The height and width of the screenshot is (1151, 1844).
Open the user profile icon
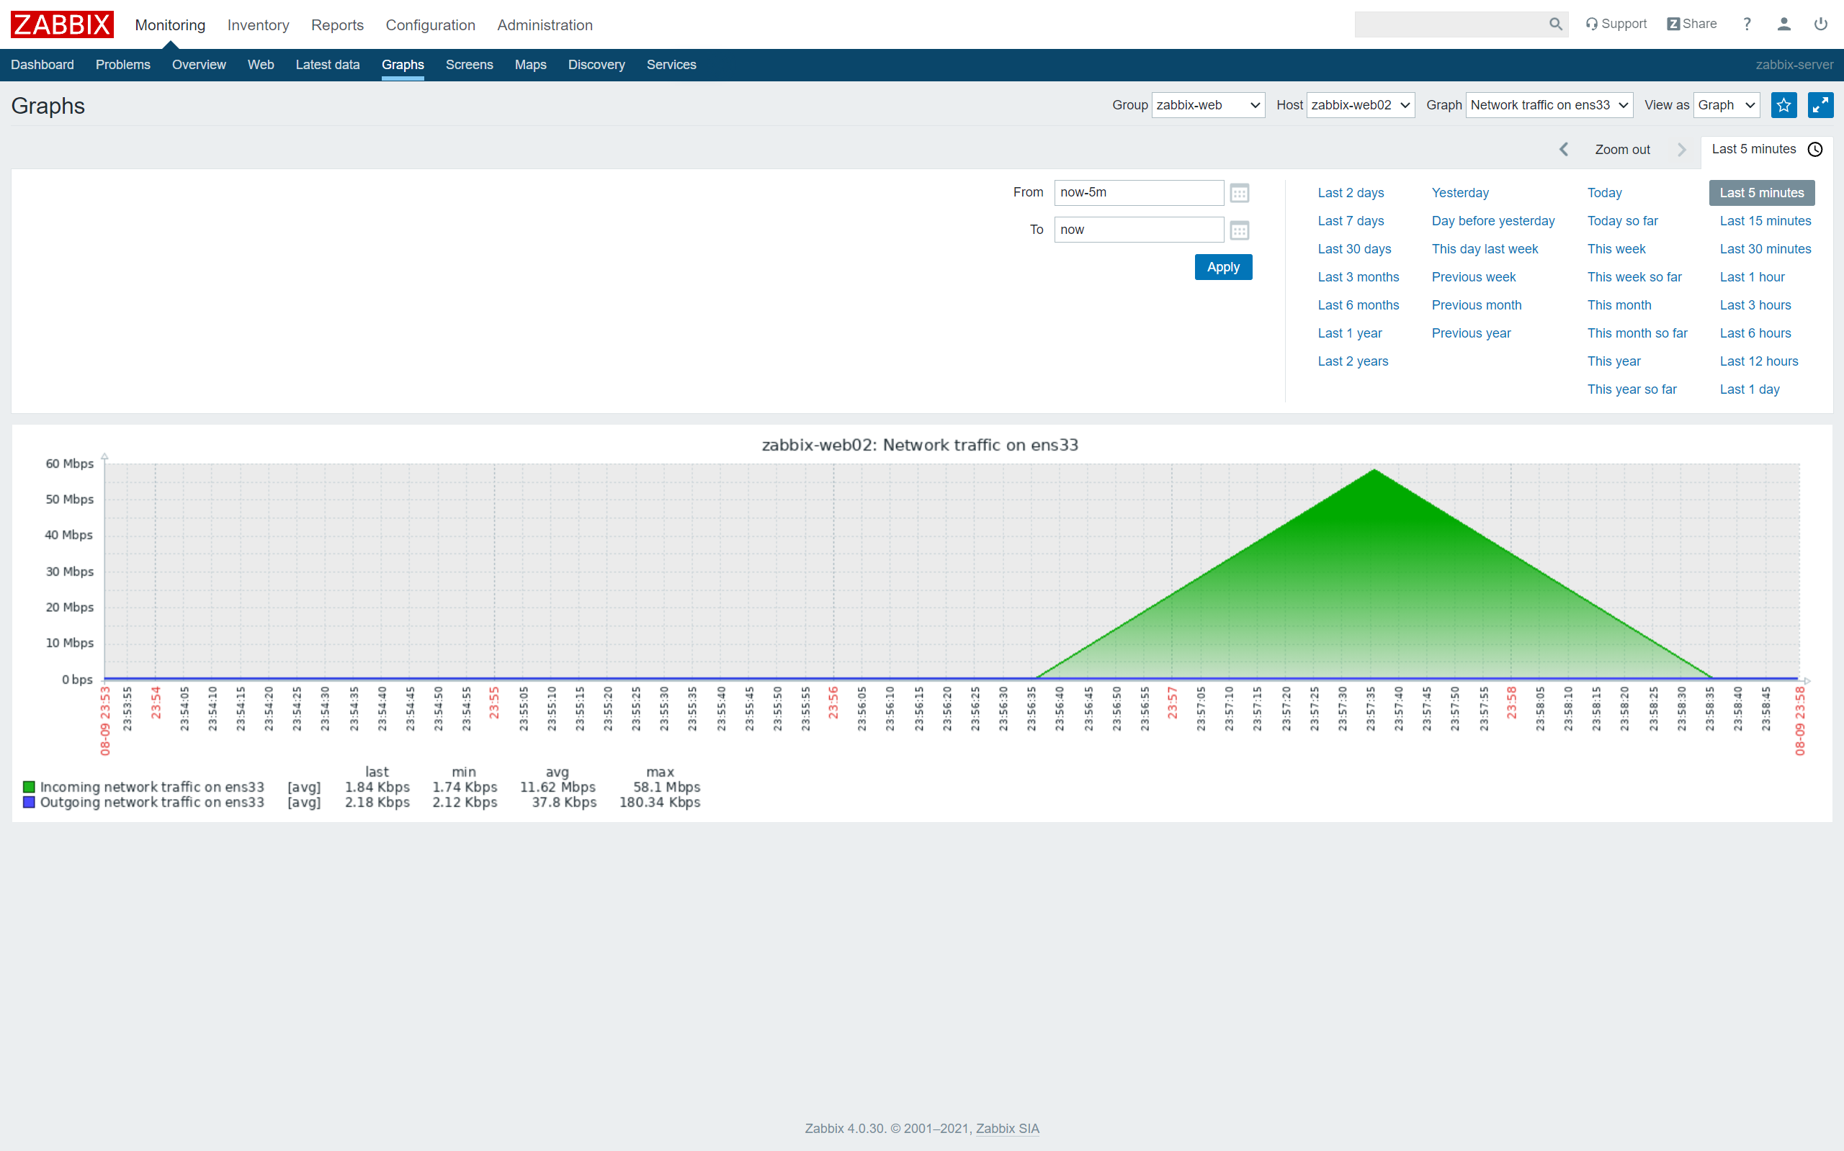[x=1783, y=24]
